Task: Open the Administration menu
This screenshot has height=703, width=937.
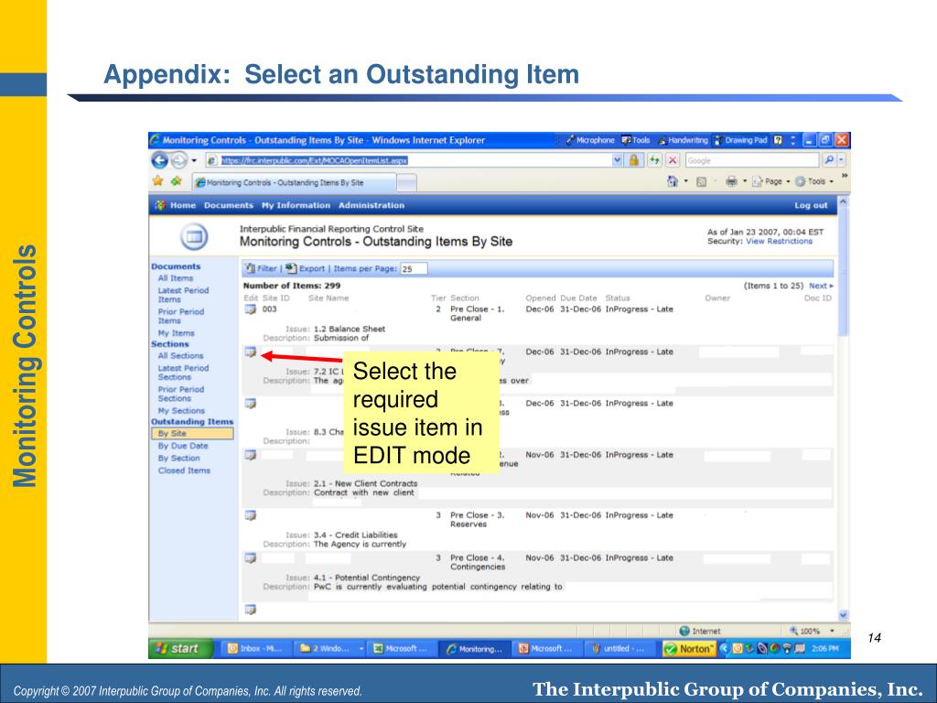Action: click(x=372, y=205)
